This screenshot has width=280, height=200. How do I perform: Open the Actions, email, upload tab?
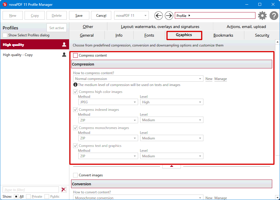click(246, 27)
